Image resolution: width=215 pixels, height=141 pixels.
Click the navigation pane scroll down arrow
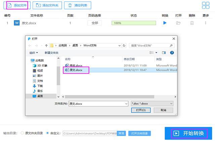[x=58, y=97]
